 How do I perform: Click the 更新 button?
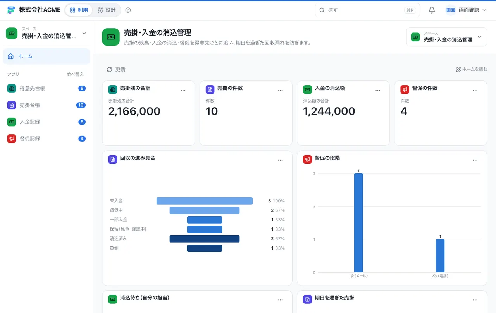coord(116,69)
